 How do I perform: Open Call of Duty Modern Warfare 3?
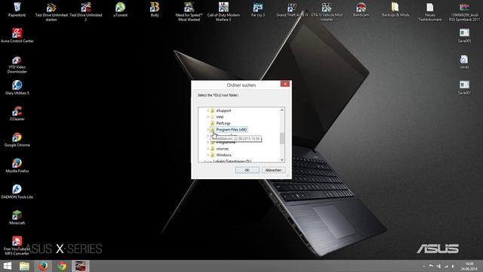223,12
